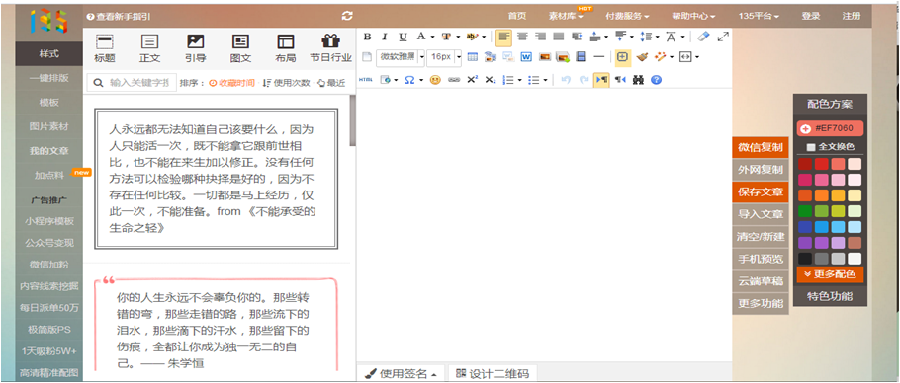900x383 pixels.
Task: Insert a hyperlink with the chain icon
Action: click(x=453, y=80)
